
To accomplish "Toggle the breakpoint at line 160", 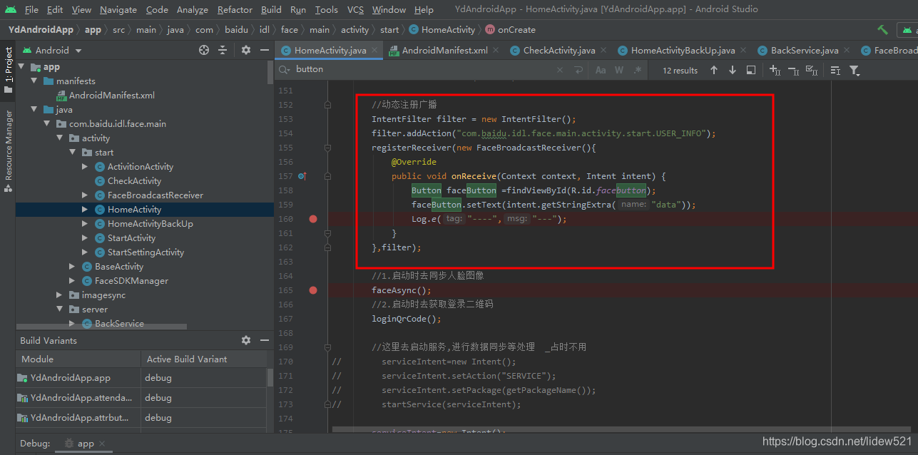I will click(313, 219).
